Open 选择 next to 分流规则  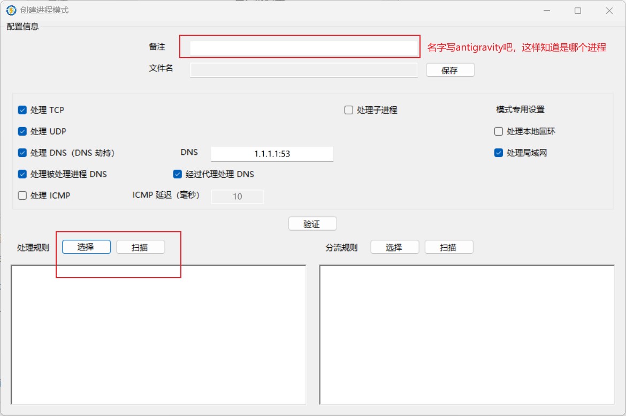394,247
